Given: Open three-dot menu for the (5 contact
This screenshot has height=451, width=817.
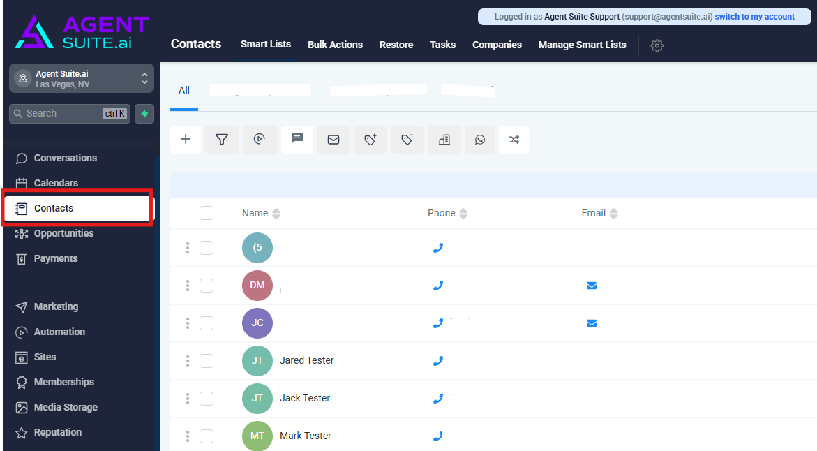Looking at the screenshot, I should pos(188,248).
